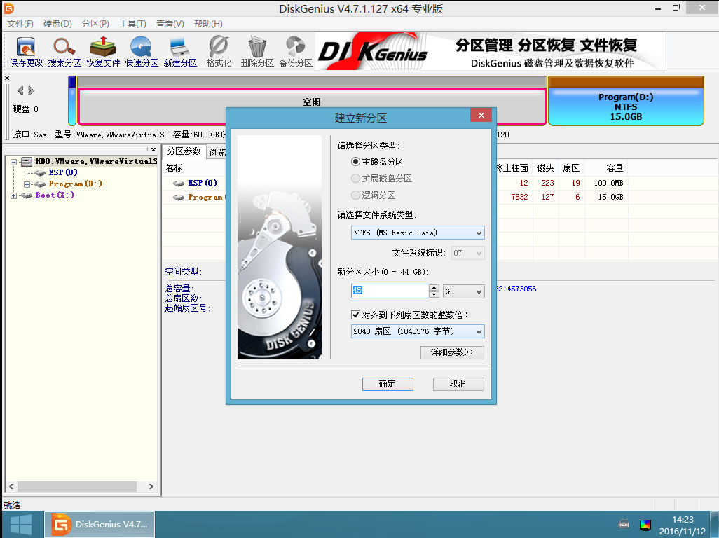Viewport: 719px width, 538px height.
Task: Open NTFS file system type dropdown
Action: [x=418, y=233]
